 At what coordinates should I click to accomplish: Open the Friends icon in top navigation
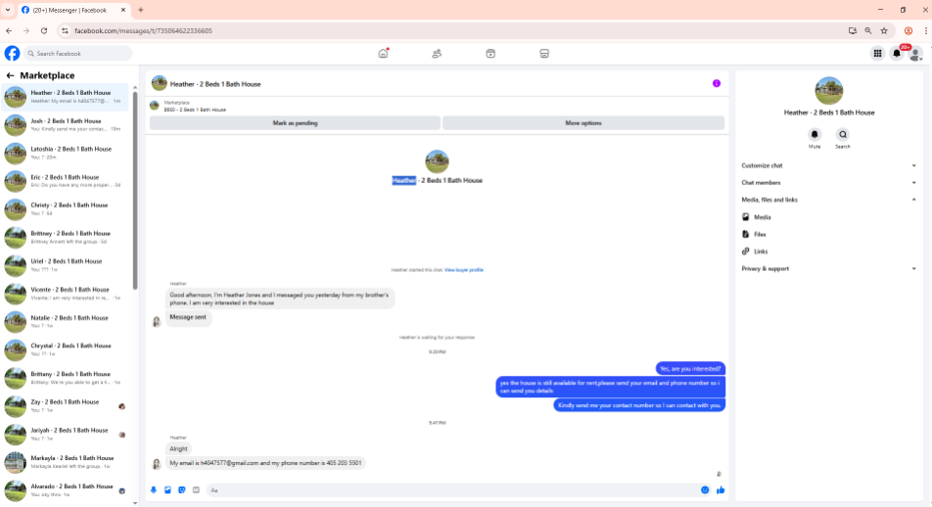click(437, 54)
